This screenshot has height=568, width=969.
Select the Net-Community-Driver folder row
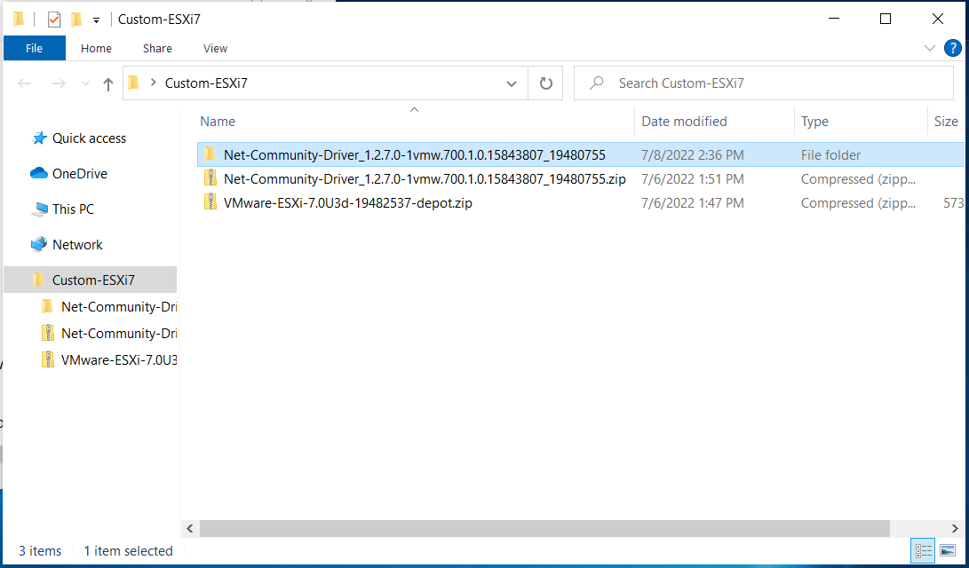point(580,155)
